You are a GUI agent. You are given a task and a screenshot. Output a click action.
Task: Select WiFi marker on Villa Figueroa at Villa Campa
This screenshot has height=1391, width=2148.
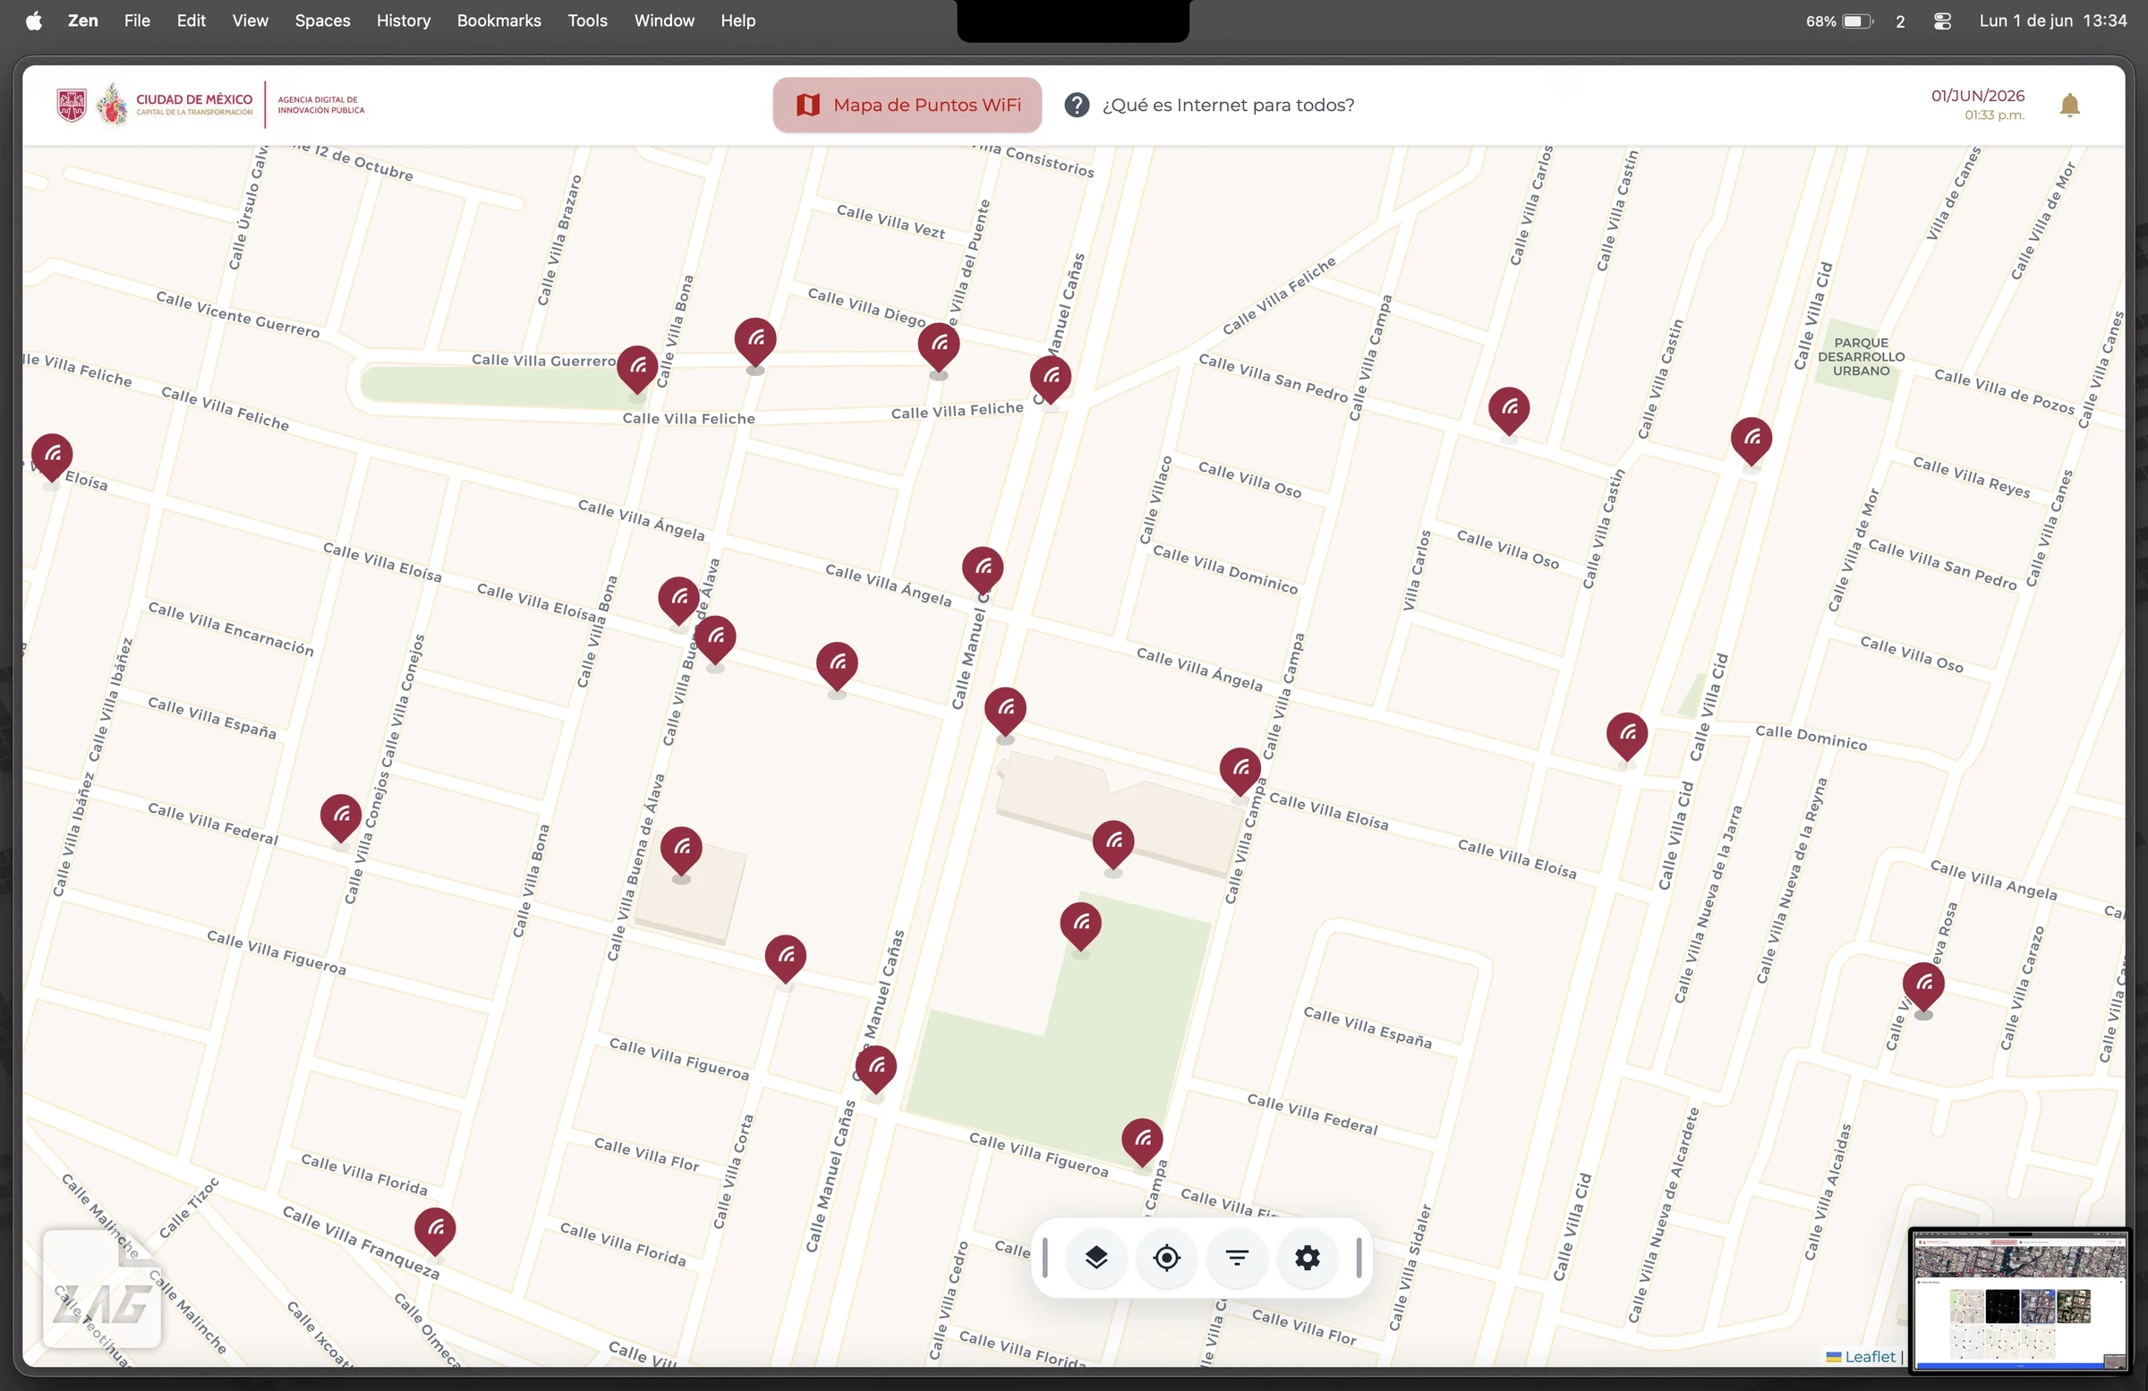[x=1143, y=1143]
